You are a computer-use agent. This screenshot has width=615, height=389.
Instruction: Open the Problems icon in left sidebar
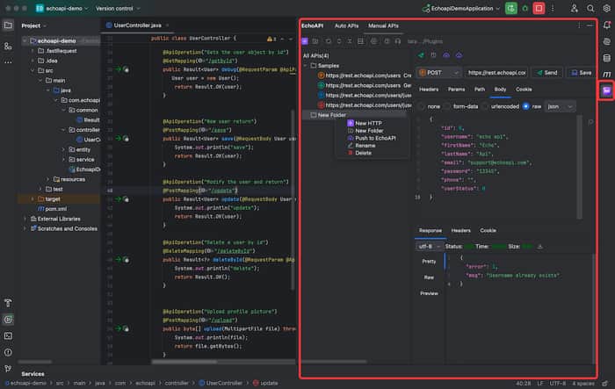[8, 352]
